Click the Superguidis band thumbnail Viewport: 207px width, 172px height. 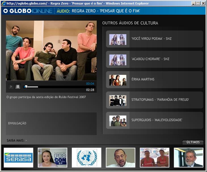point(118,121)
